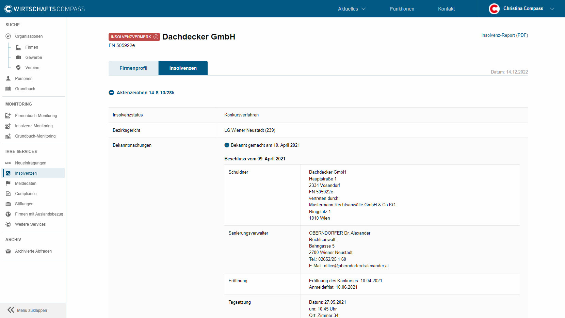
Task: Expand the Christina Compass user menu chevron
Action: click(552, 9)
